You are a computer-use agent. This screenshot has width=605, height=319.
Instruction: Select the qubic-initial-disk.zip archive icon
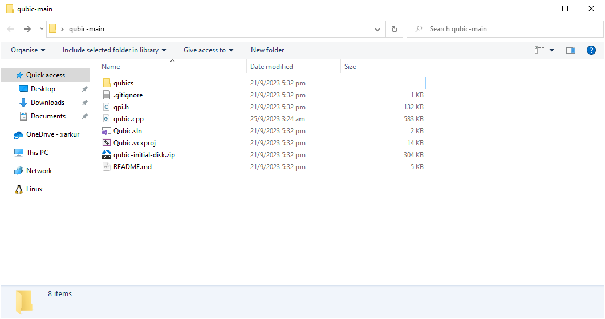pyautogui.click(x=107, y=155)
